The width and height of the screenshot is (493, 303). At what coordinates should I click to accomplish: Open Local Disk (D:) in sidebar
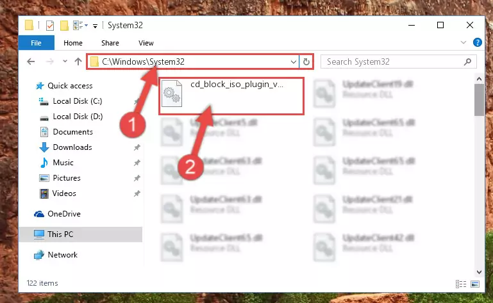click(x=78, y=117)
